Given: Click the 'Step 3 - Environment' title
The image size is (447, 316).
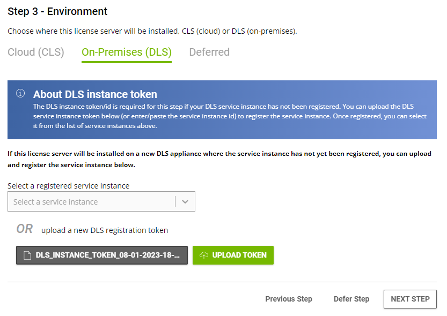Looking at the screenshot, I should click(x=57, y=12).
